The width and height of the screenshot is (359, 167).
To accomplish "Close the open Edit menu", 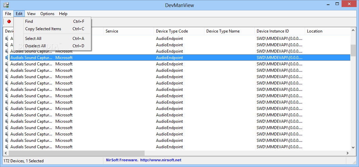I will 19,14.
